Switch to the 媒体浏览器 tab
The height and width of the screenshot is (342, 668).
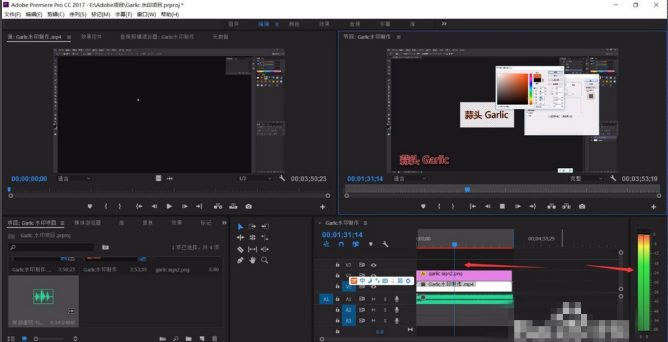click(88, 223)
